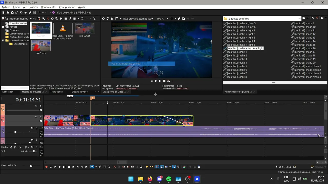Viewport: 328px width, 184px height.
Task: Open the Administrador de plugins tab
Action: coord(237,92)
